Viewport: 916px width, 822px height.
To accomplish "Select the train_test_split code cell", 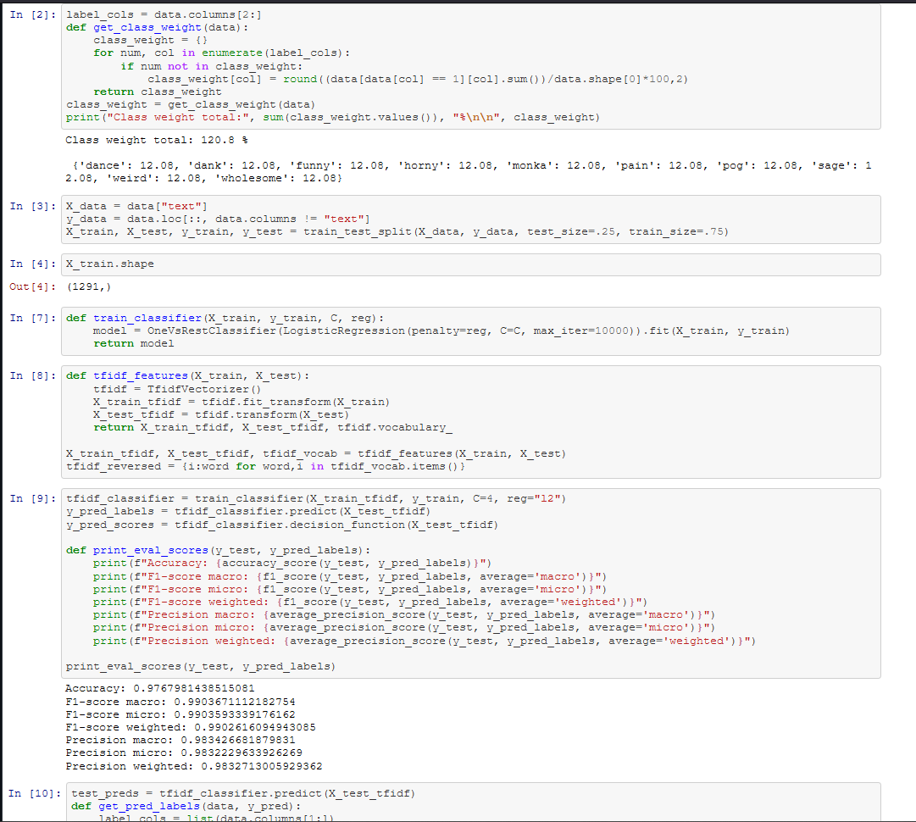I will (x=471, y=218).
